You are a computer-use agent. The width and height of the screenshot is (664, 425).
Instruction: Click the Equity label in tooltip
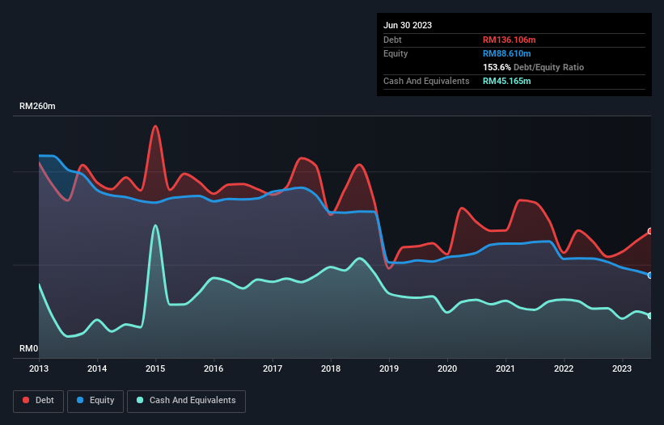tap(395, 53)
